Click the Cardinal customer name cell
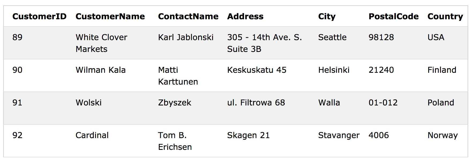This screenshot has width=473, height=167. (x=92, y=135)
